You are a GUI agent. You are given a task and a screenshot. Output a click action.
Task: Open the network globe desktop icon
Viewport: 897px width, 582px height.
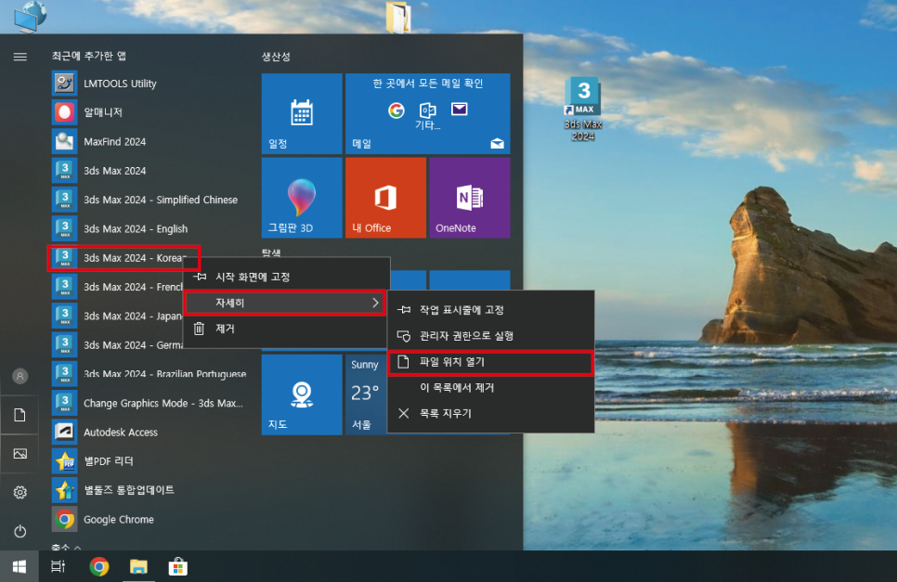point(30,16)
